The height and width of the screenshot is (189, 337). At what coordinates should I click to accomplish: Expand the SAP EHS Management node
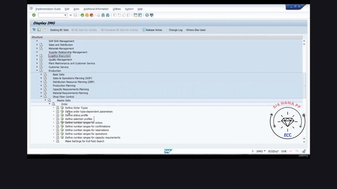coord(37,41)
